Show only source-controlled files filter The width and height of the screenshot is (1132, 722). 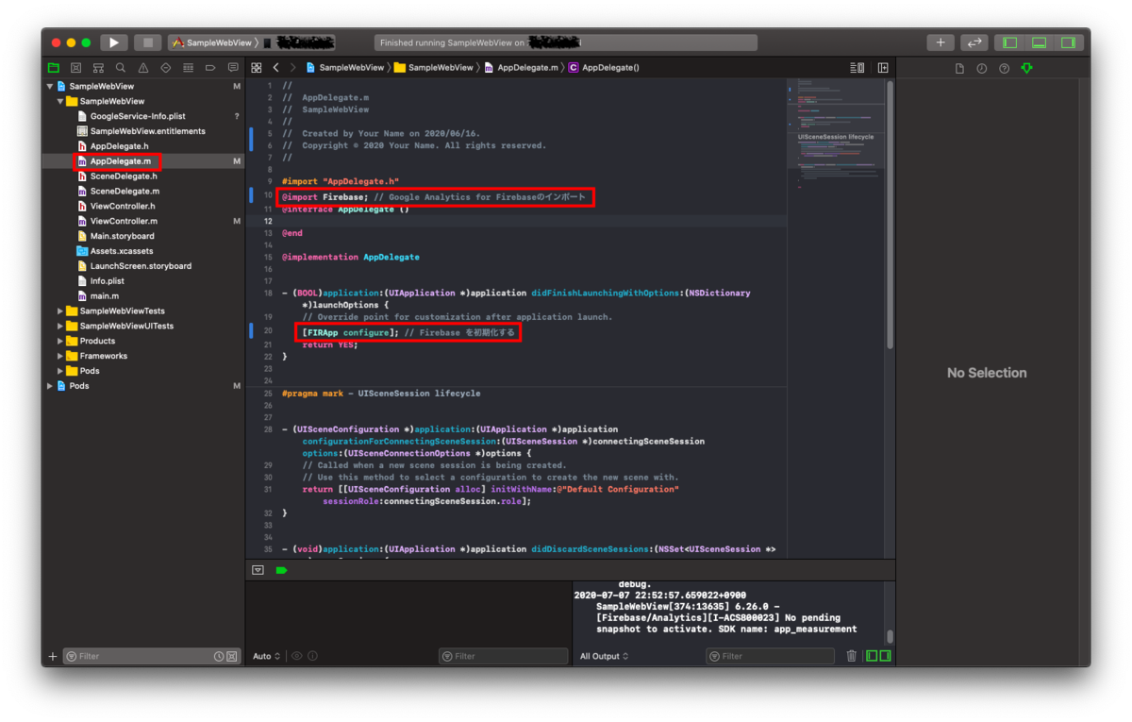[231, 656]
